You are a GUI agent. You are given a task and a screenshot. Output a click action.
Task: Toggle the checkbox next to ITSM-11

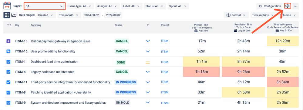[8, 82]
